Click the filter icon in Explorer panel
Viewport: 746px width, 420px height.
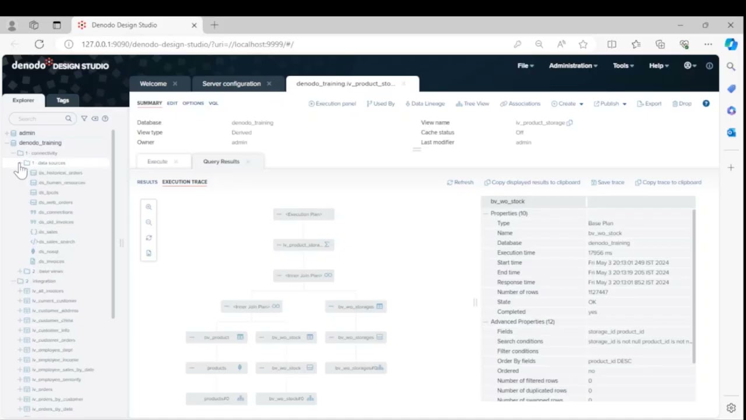tap(84, 118)
